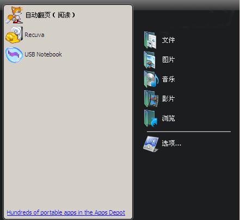Choose the 影片 menu label
Screen dimensions: 240x220
tap(168, 99)
